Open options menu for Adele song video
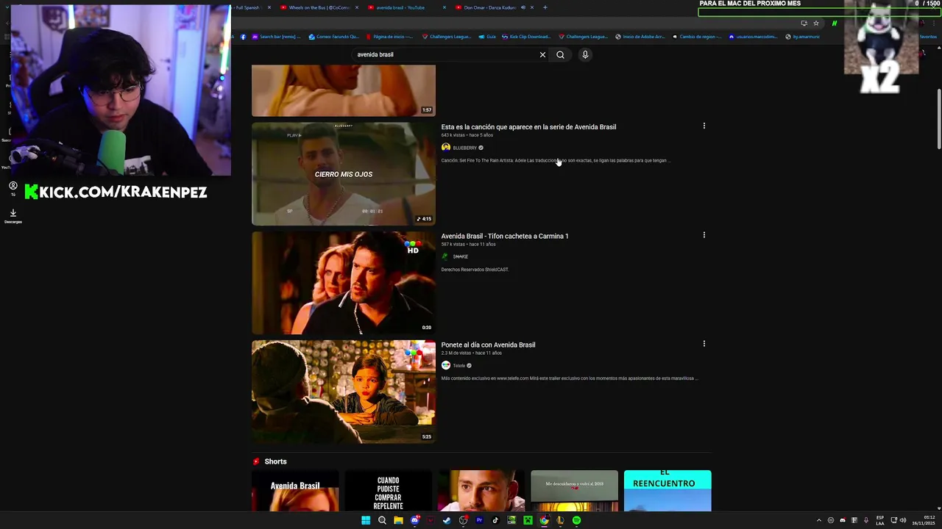 coord(704,126)
